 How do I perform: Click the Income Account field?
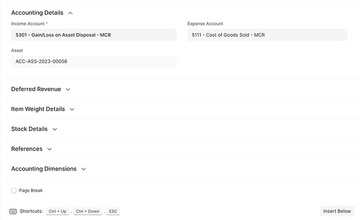(x=94, y=35)
